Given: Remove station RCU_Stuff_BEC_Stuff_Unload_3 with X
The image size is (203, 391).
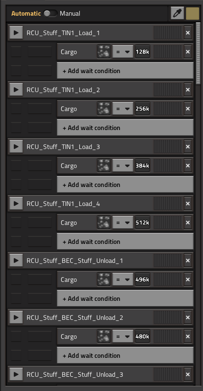Looking at the screenshot, I should click(x=188, y=374).
